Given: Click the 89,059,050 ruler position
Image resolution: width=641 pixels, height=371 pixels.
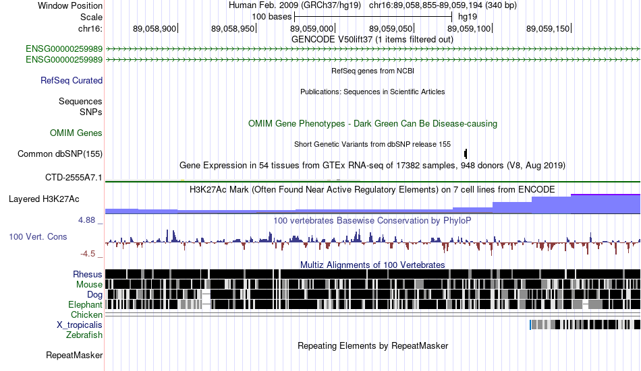Looking at the screenshot, I should click(x=391, y=28).
